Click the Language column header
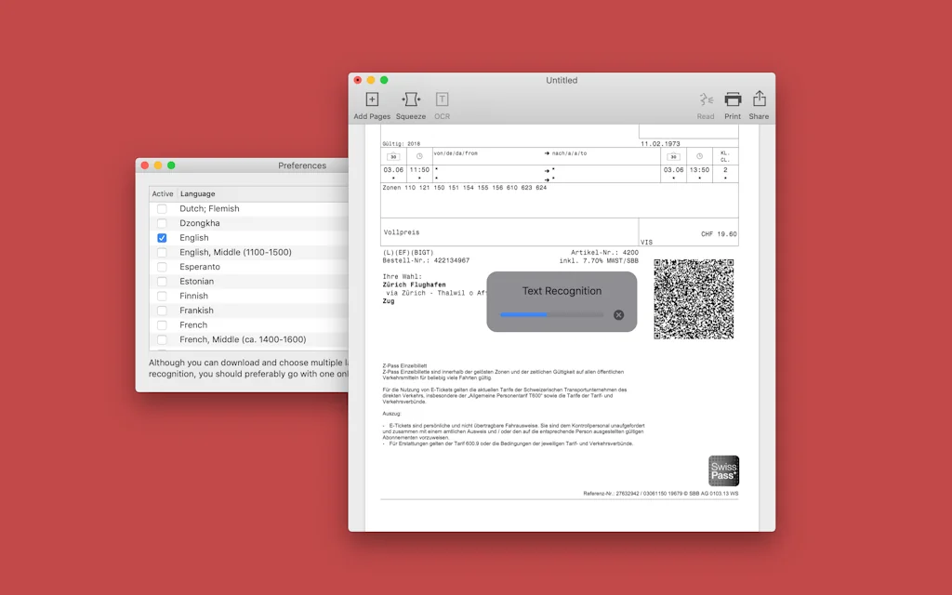This screenshot has height=595, width=952. tap(198, 194)
